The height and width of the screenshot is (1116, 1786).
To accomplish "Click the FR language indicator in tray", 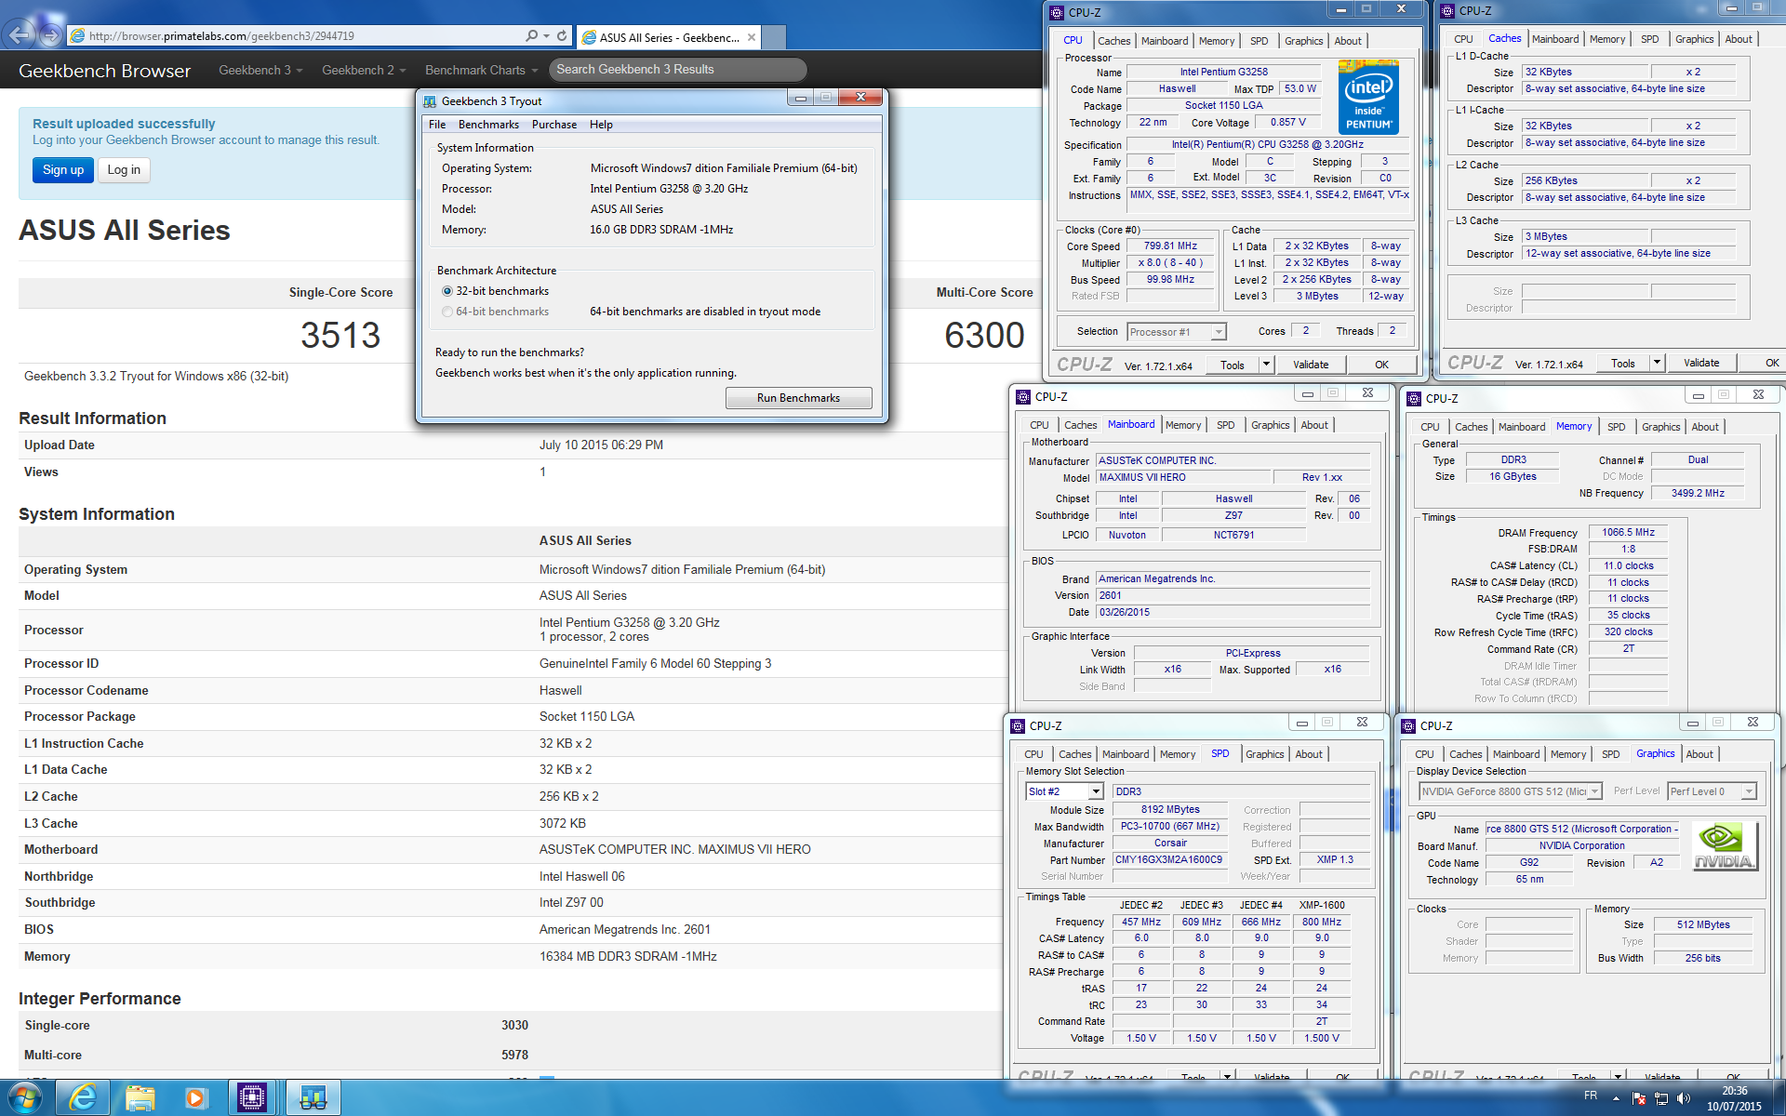I will click(1591, 1096).
